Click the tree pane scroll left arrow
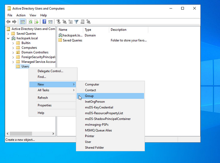 [x=8, y=133]
